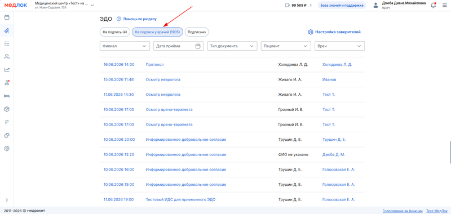Viewport: 451px width, 214px height.
Task: Click the Дата приёма date field
Action: coord(178,46)
